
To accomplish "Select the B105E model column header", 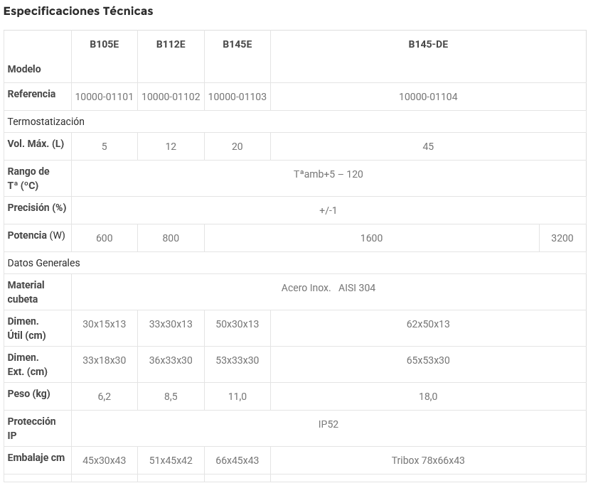I will tap(104, 44).
